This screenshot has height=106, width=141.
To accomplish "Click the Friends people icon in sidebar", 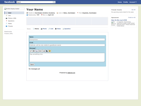I will pyautogui.click(x=7, y=26).
